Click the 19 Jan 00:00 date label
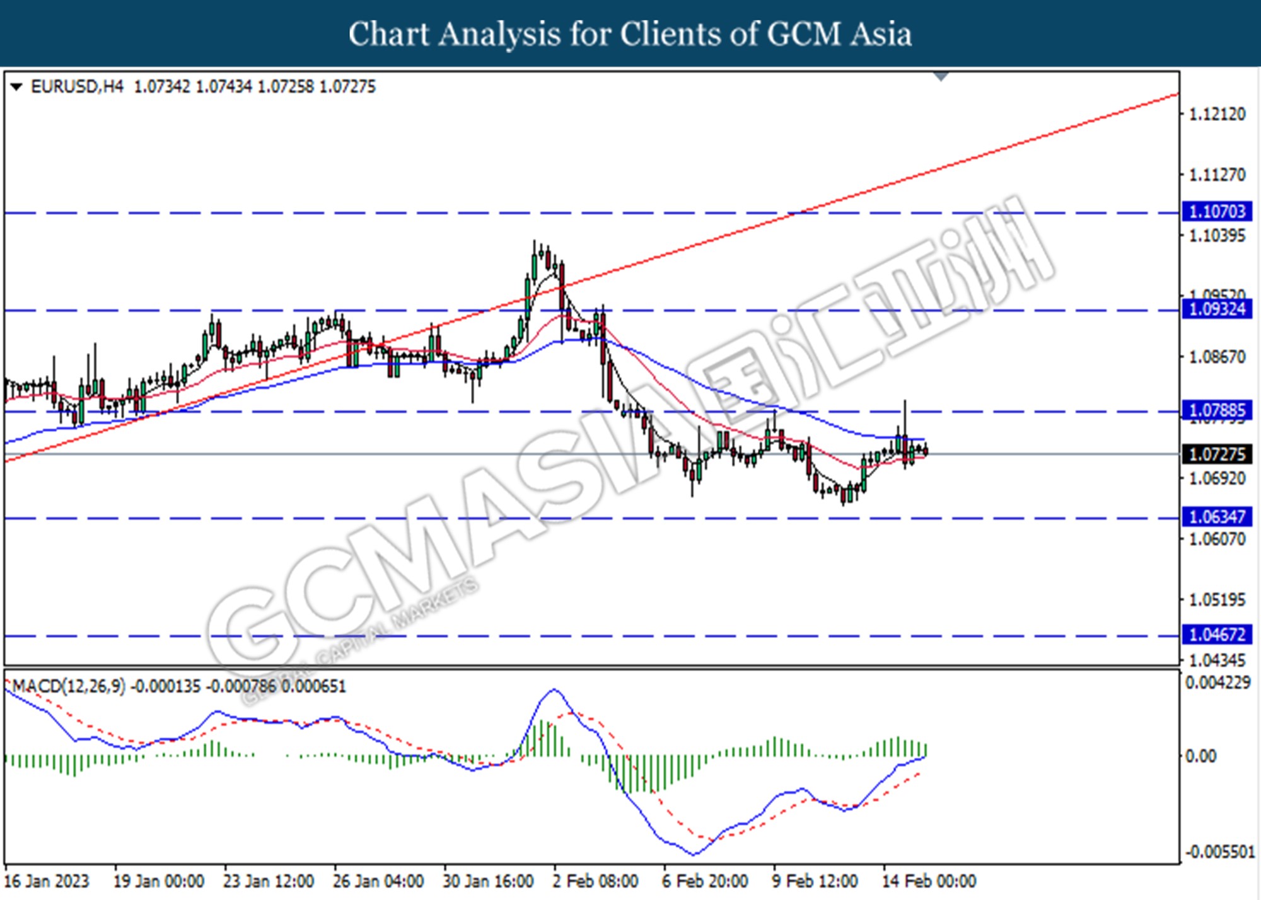 158,880
